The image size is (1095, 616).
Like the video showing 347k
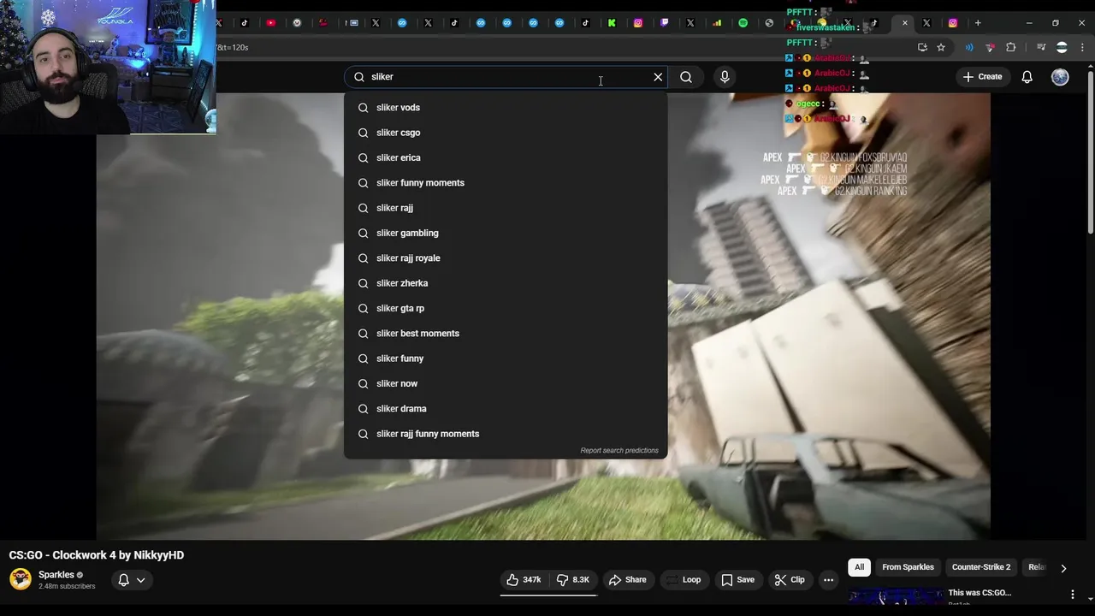pyautogui.click(x=524, y=580)
